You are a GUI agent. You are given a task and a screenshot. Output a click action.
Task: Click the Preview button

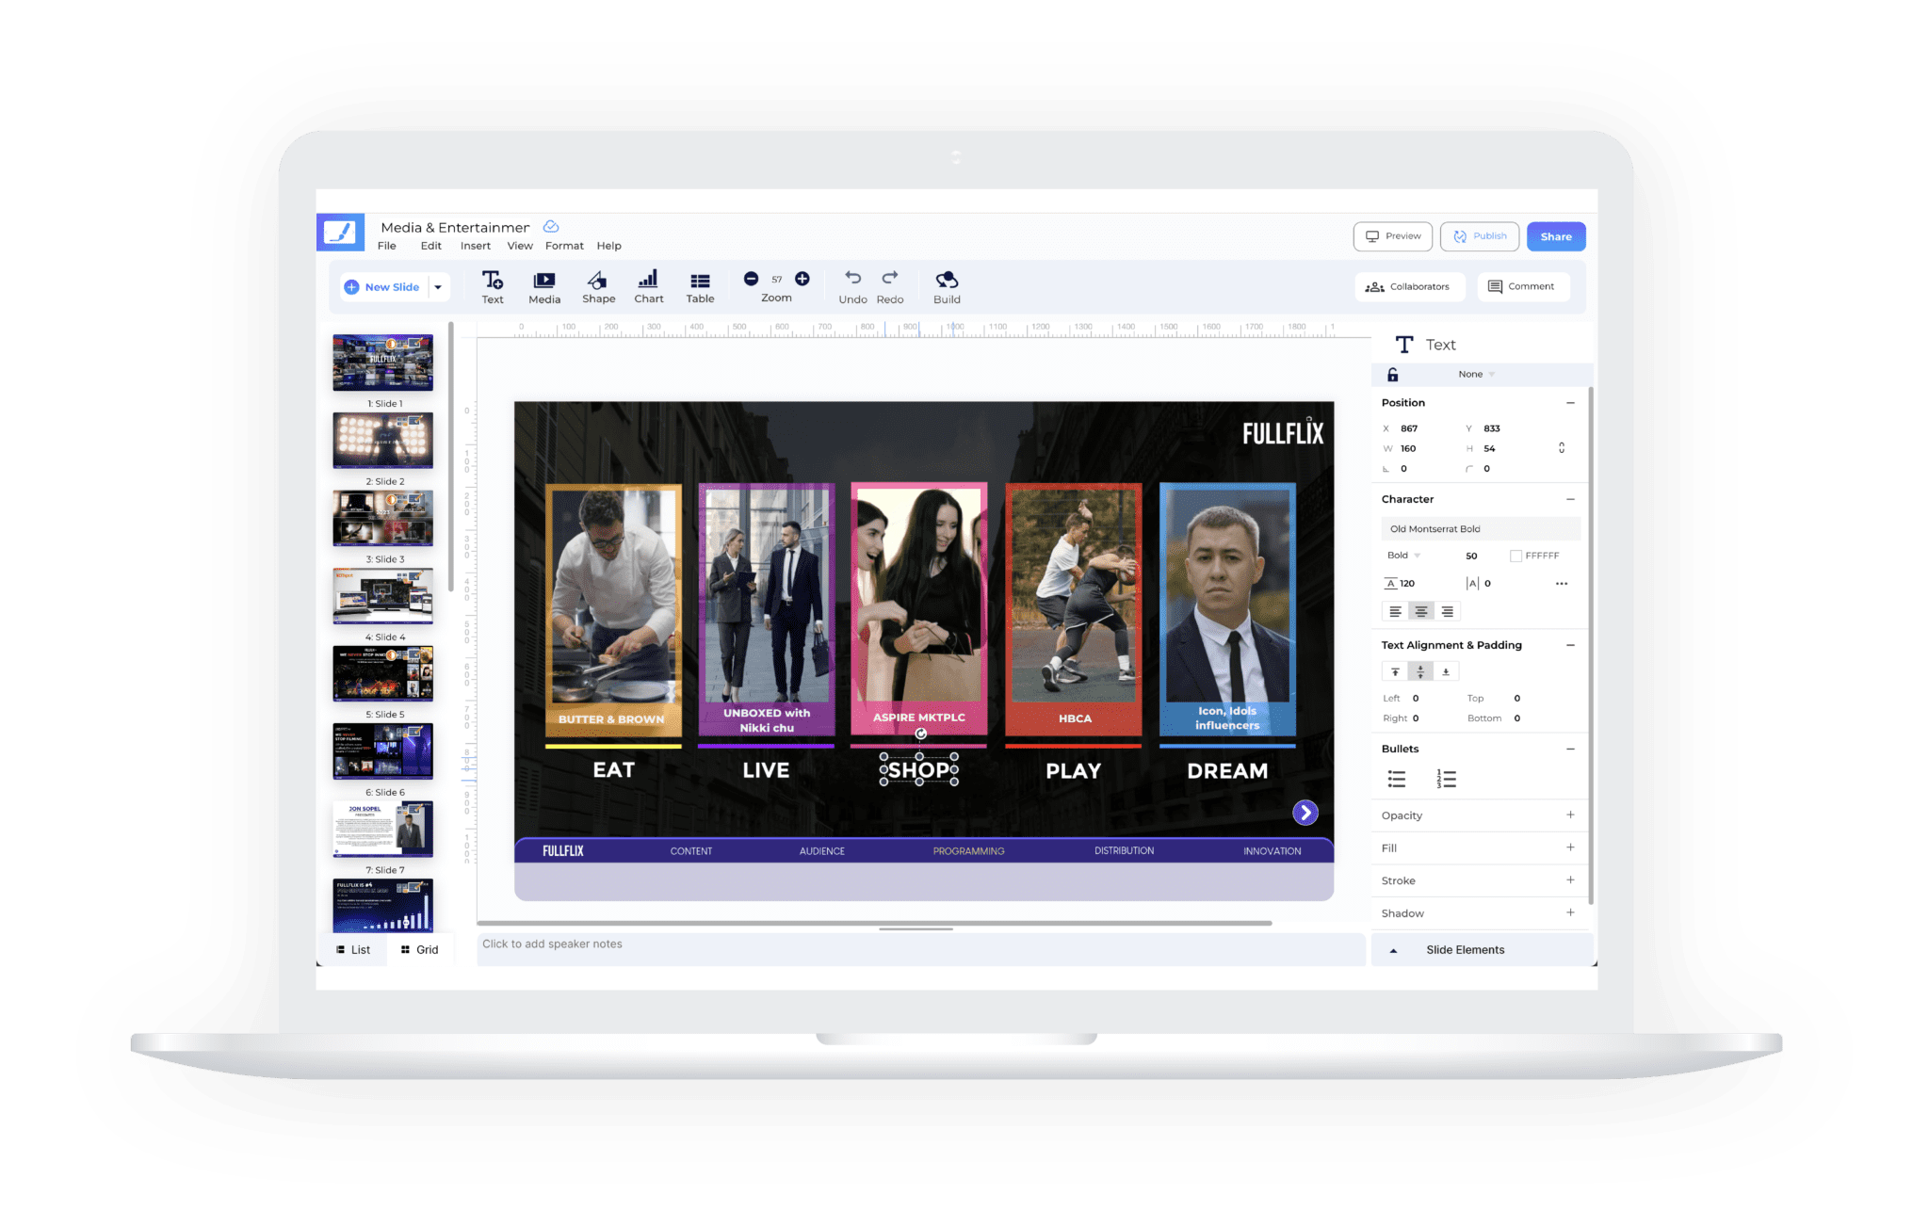[1393, 236]
